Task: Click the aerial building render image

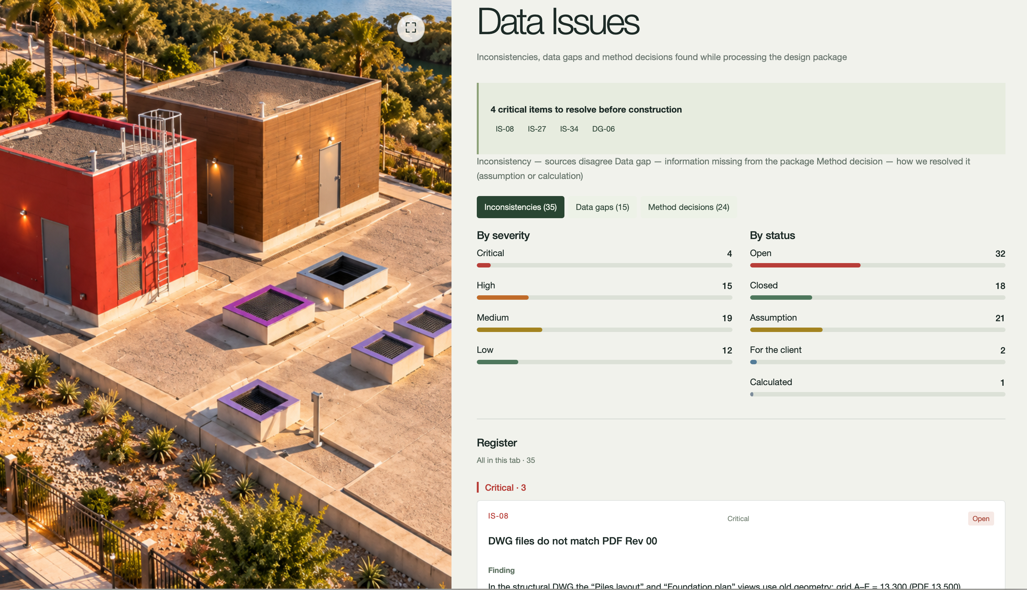Action: tap(226, 295)
